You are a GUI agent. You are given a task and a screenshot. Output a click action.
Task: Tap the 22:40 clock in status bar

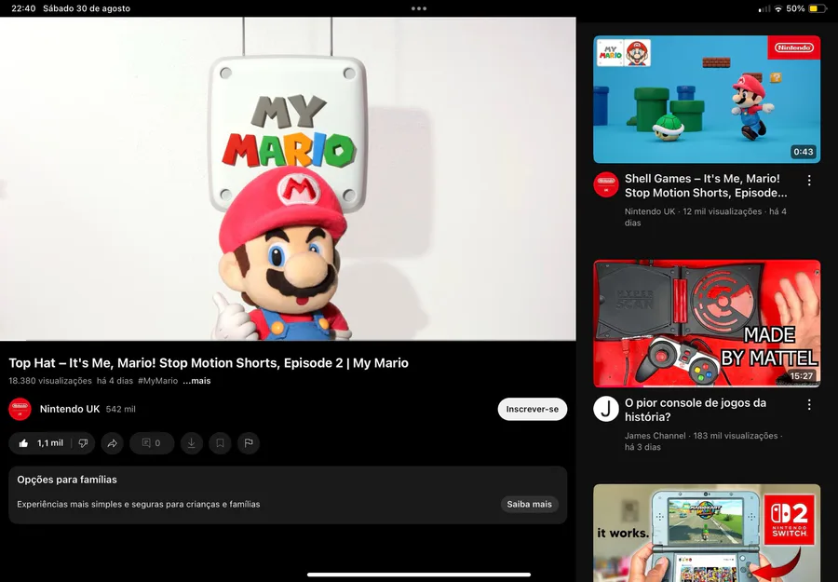23,8
